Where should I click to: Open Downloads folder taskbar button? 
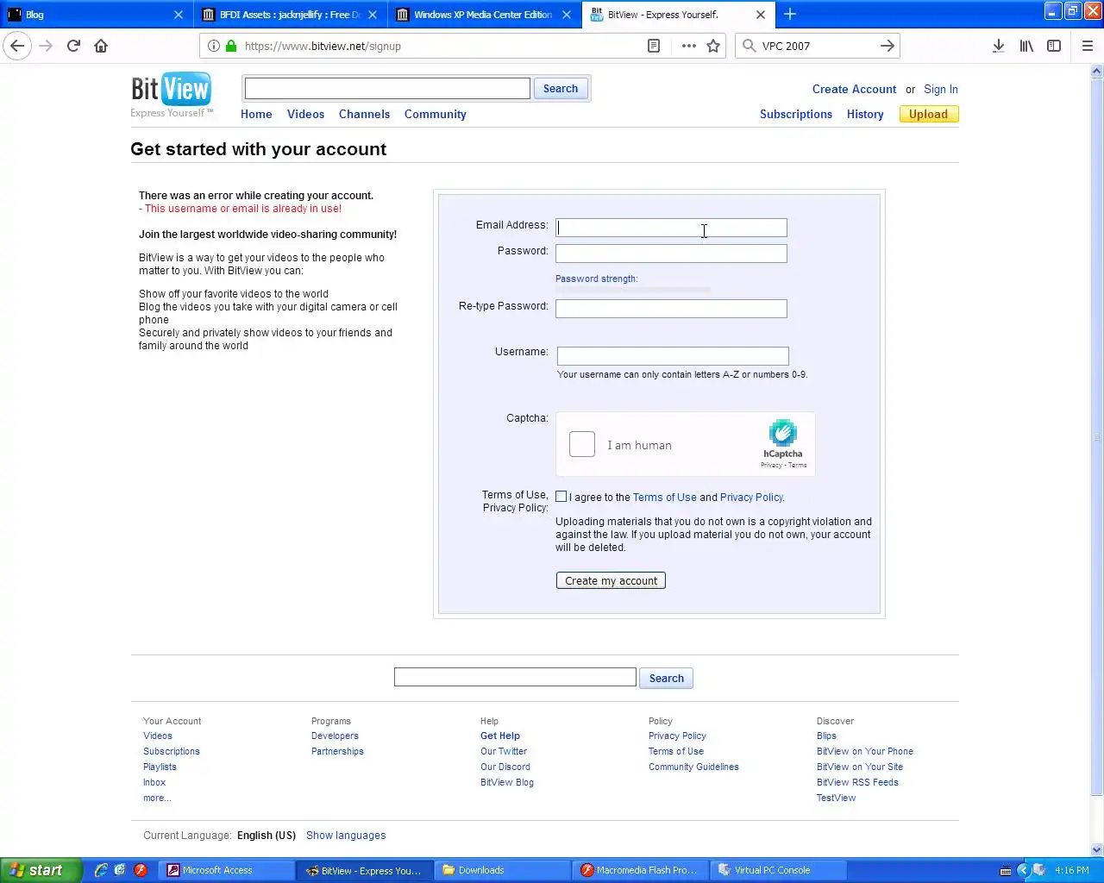click(504, 870)
